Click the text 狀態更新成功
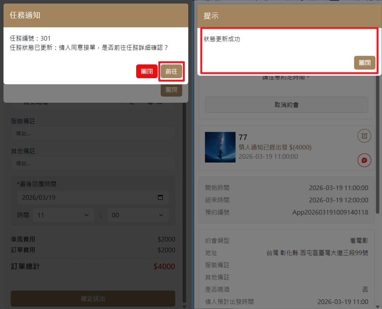Viewport: 382px width, 309px height. pos(222,39)
